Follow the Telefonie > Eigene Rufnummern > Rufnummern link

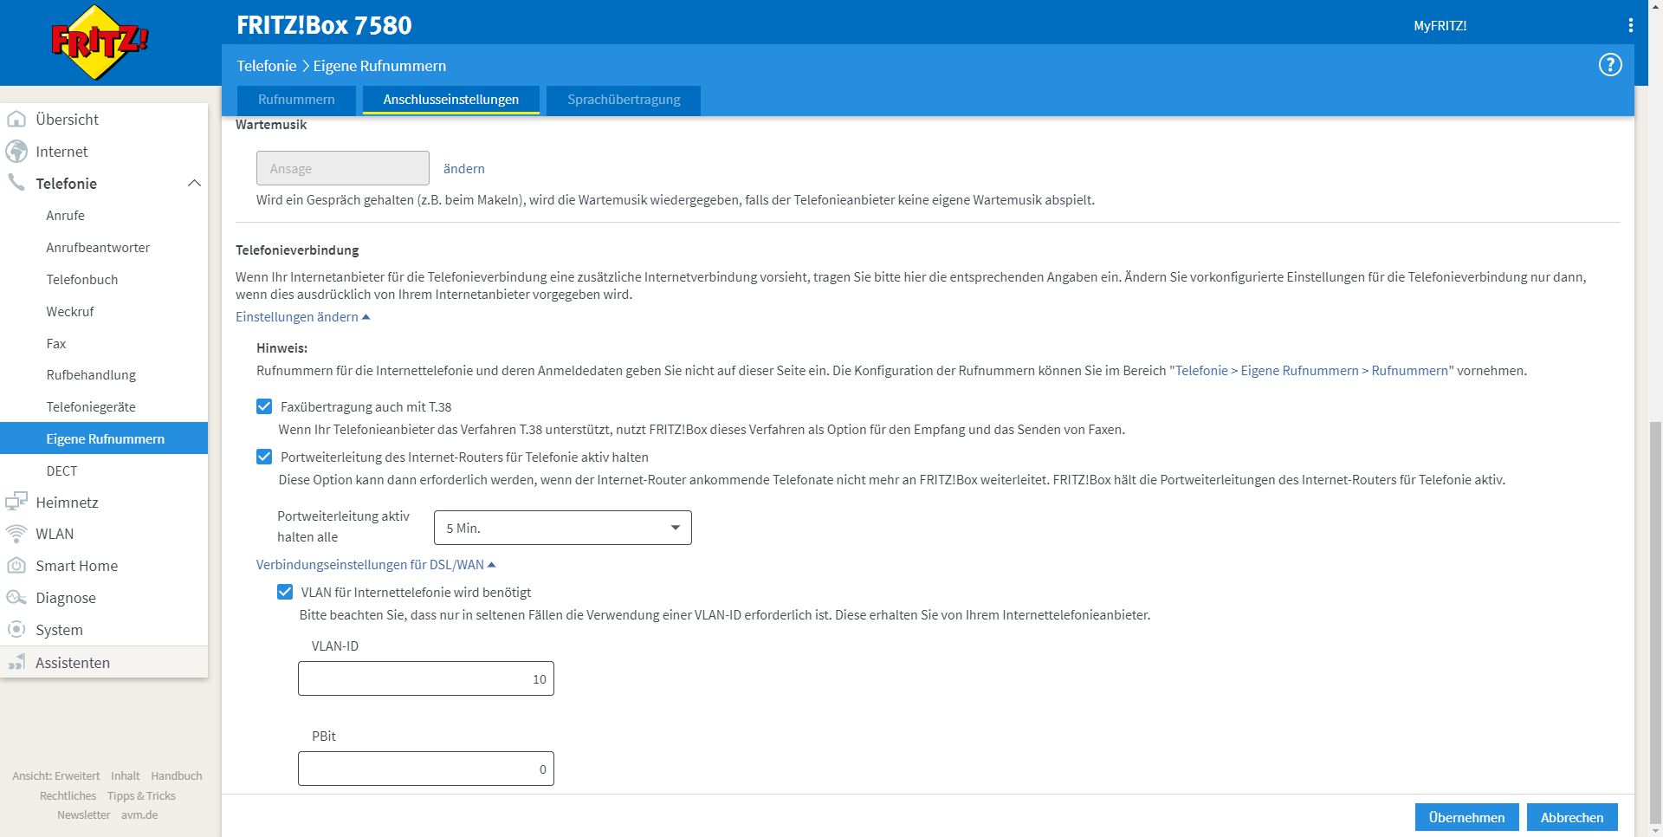tap(1311, 371)
